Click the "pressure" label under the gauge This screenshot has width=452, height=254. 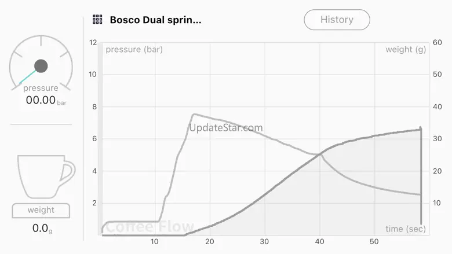(x=41, y=88)
